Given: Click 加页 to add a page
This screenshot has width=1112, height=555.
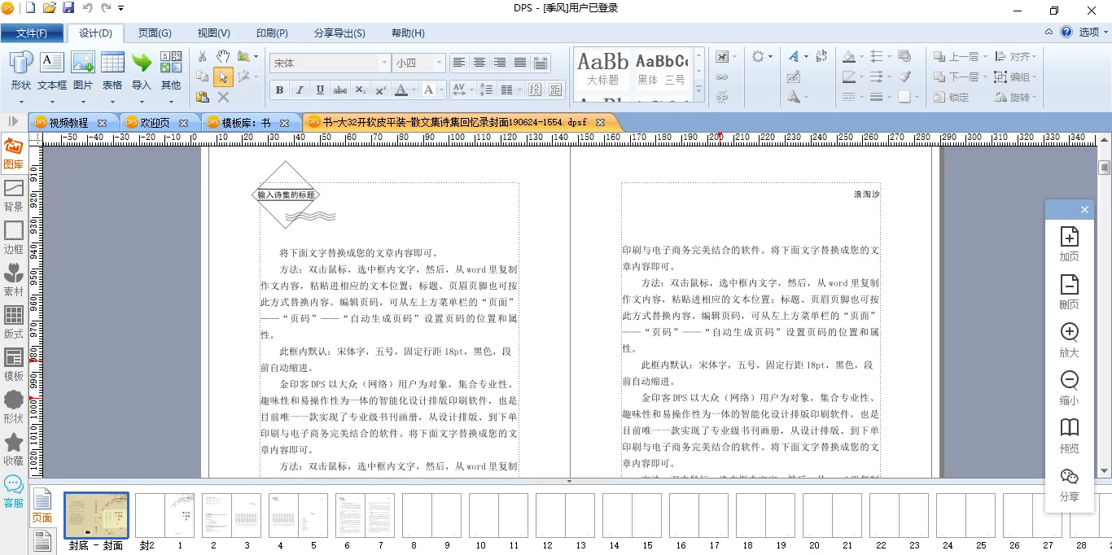Looking at the screenshot, I should [1069, 244].
